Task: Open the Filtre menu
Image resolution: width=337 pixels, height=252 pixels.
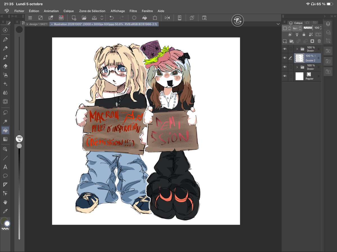Action: (x=133, y=11)
